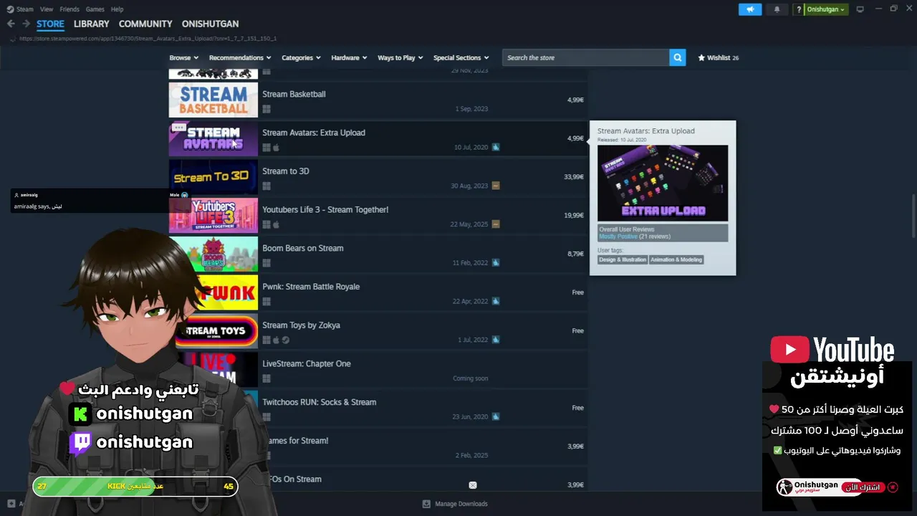The image size is (917, 516).
Task: Open Boom Bears on Stream page
Action: (x=303, y=248)
